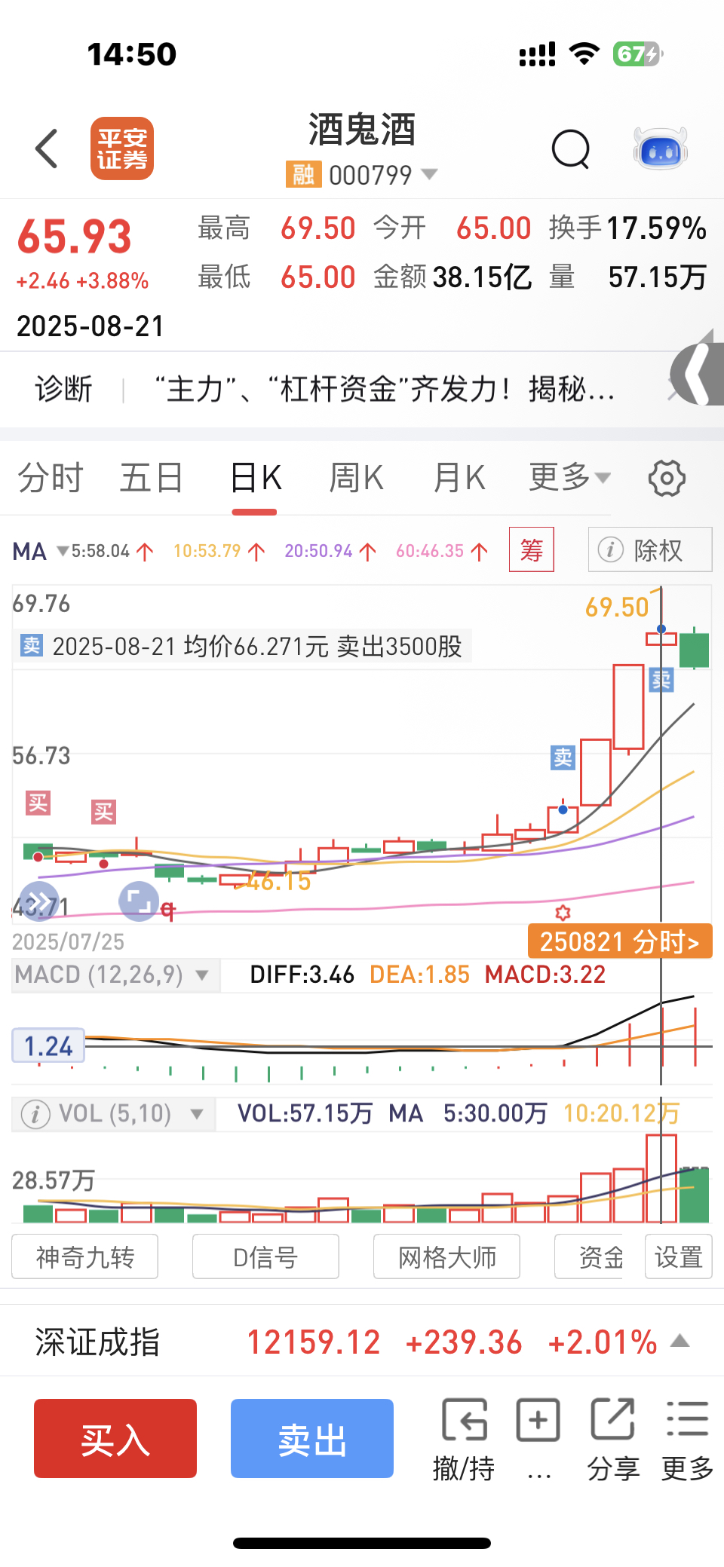Tap the 深证成指 12159.12 index value
This screenshot has height=1567, width=724.
click(x=314, y=1342)
